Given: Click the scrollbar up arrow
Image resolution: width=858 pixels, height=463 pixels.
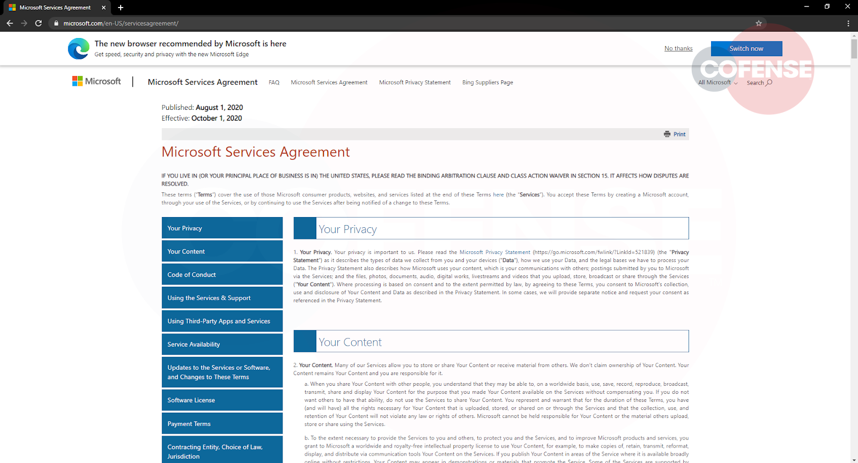Looking at the screenshot, I should click(854, 35).
